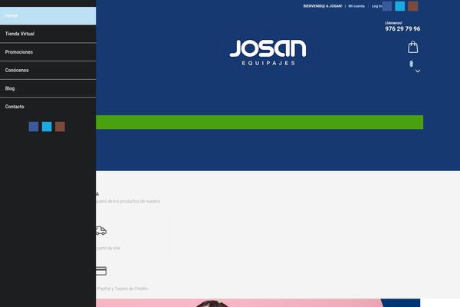The image size is (460, 307).
Task: Click phone number 976 29 79 96
Action: point(402,29)
